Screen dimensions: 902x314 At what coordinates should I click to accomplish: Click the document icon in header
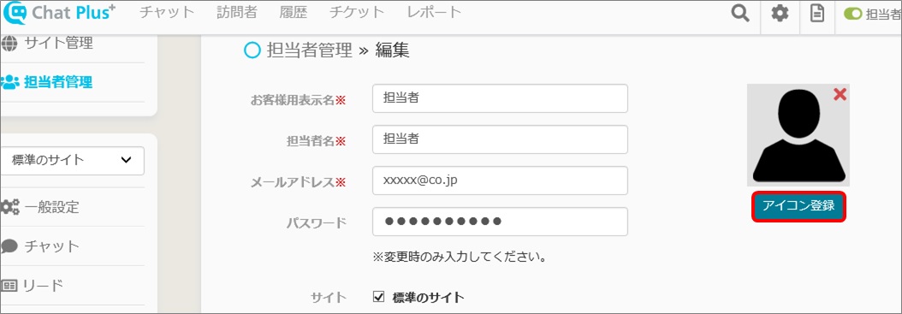(817, 13)
